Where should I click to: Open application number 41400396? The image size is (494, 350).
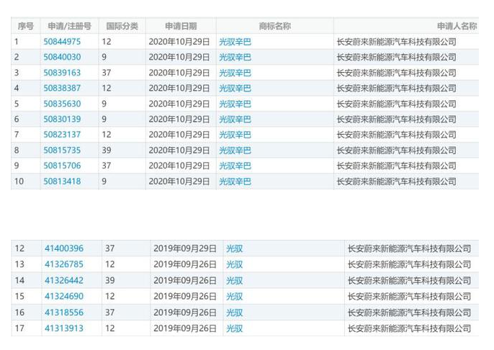64,248
